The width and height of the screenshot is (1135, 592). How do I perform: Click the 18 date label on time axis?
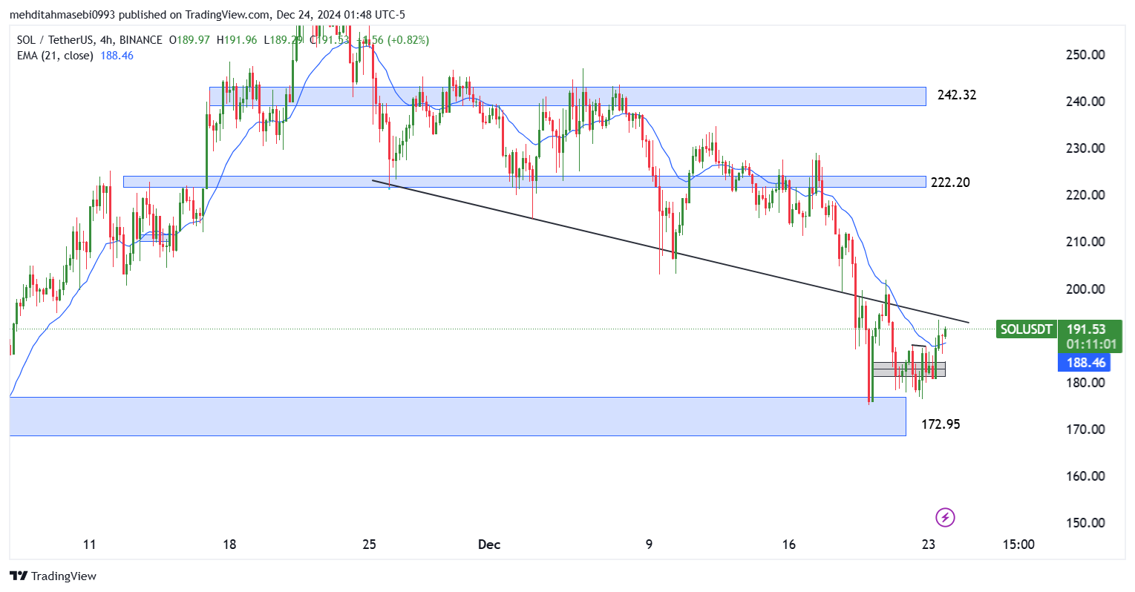tap(229, 545)
